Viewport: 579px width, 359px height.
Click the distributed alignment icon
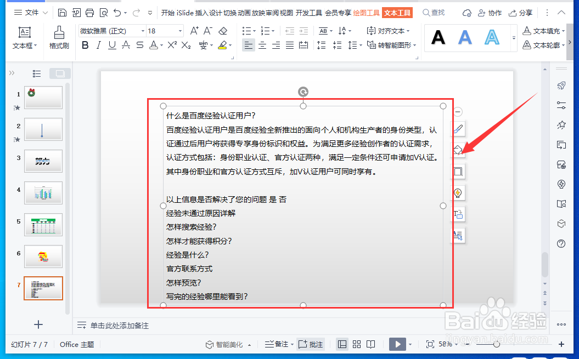click(303, 45)
